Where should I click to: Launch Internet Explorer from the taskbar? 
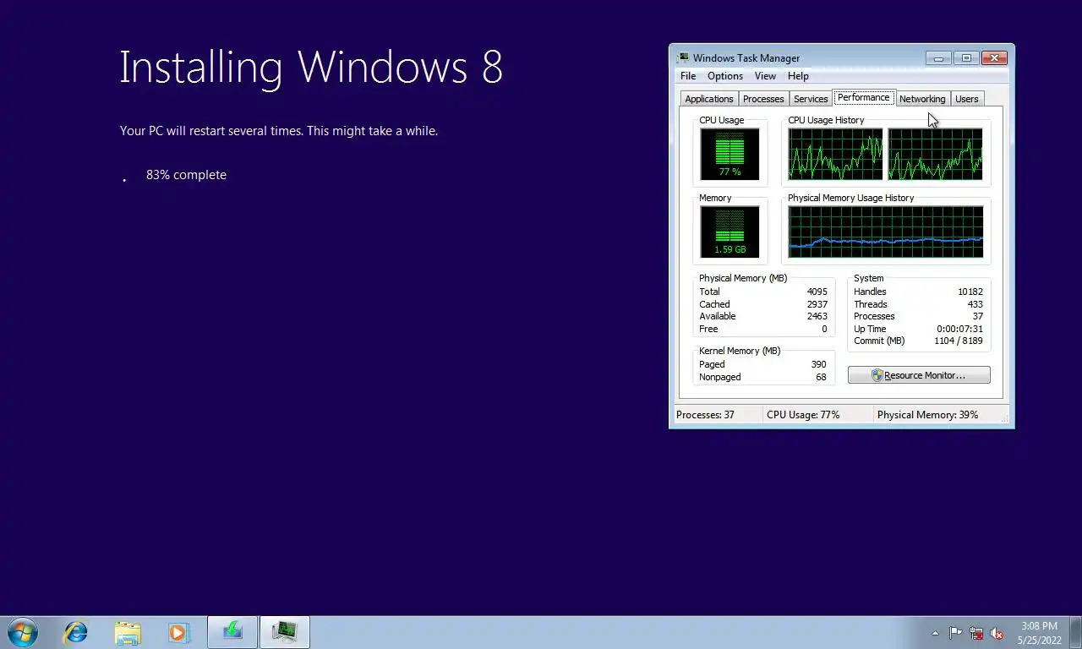click(76, 632)
